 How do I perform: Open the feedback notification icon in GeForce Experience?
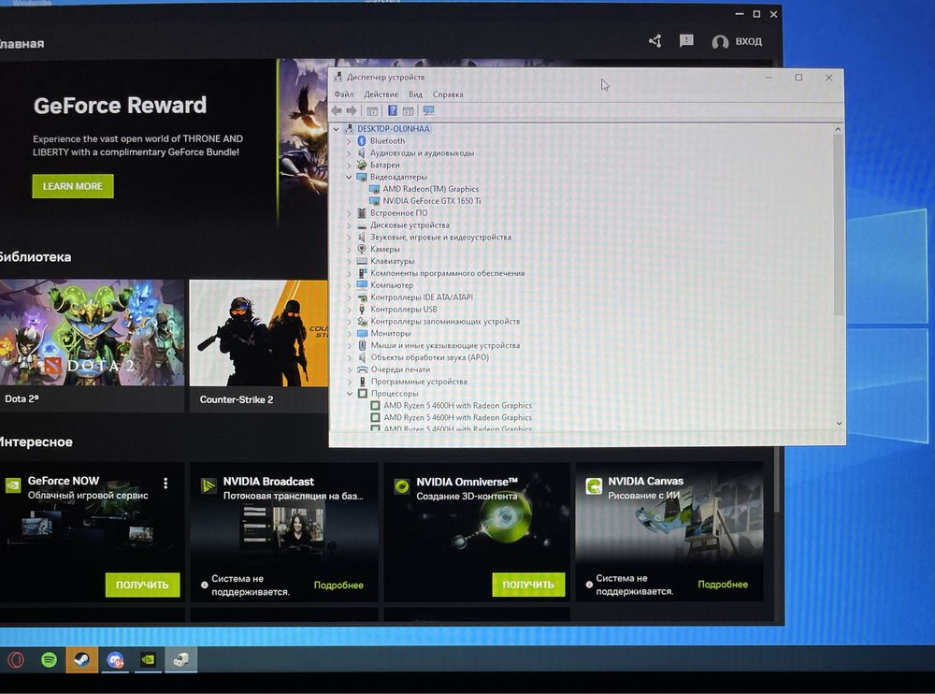click(x=686, y=40)
